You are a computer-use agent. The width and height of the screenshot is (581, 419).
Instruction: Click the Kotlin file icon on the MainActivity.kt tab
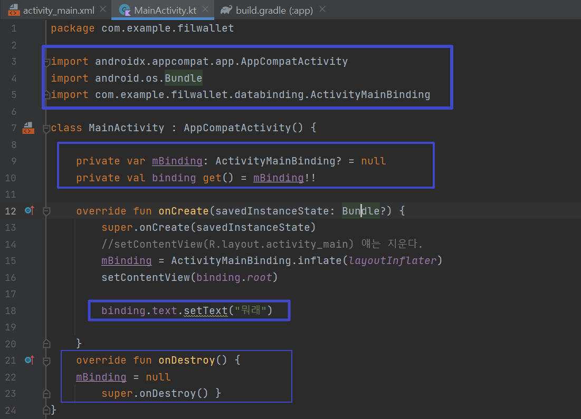point(125,10)
